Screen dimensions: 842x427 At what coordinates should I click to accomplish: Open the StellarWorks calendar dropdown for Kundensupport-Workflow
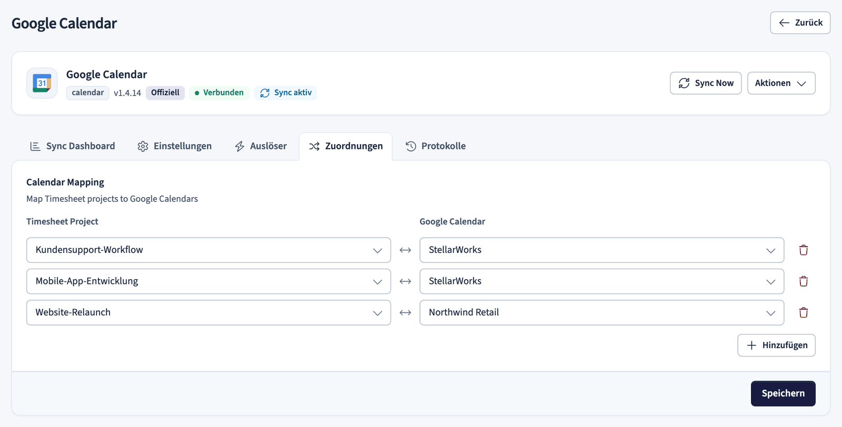tap(602, 250)
